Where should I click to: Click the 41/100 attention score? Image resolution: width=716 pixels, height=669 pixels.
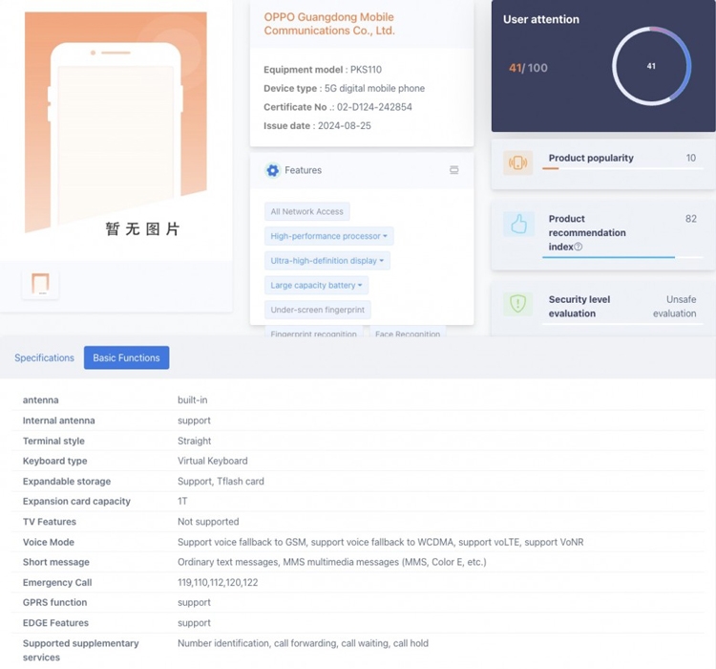pyautogui.click(x=528, y=68)
